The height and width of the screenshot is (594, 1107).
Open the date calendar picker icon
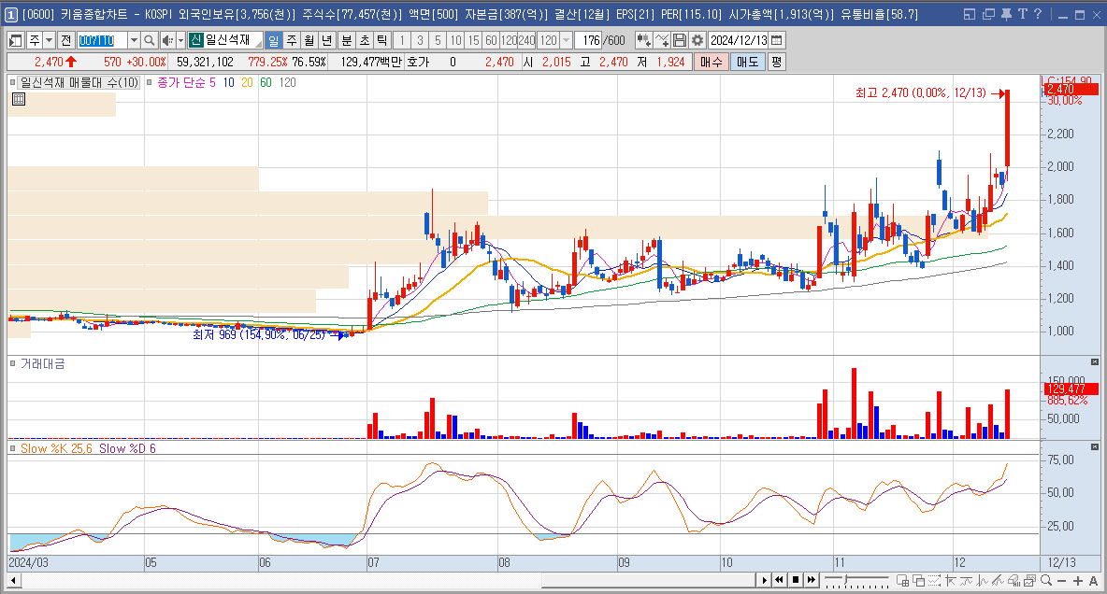pos(777,41)
